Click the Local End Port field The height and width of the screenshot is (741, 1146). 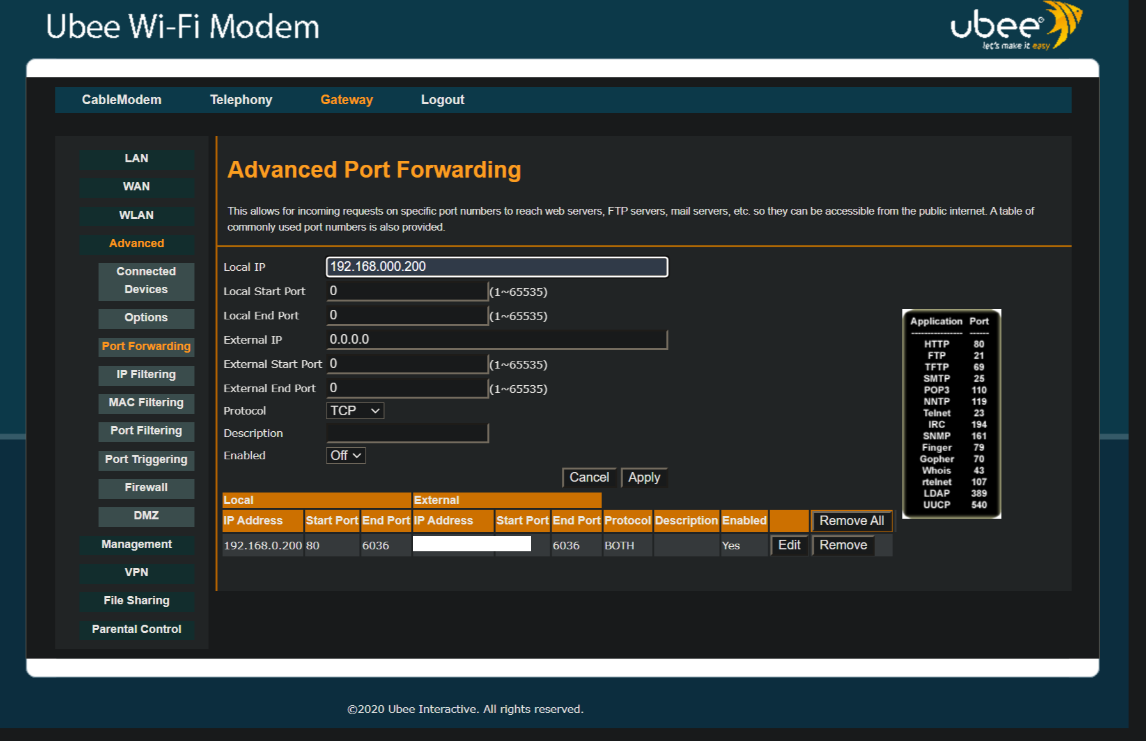[407, 316]
